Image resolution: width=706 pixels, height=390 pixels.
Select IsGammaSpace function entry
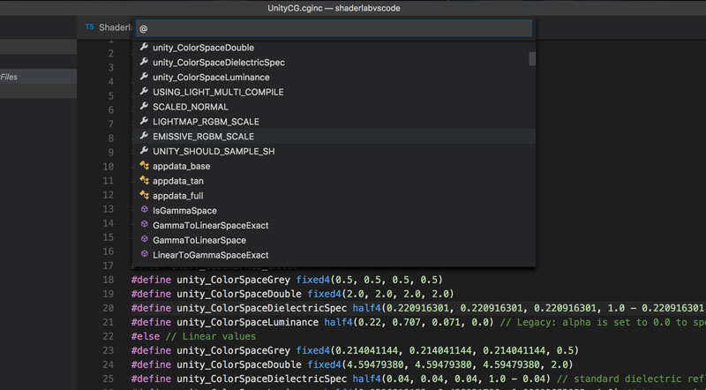334,210
